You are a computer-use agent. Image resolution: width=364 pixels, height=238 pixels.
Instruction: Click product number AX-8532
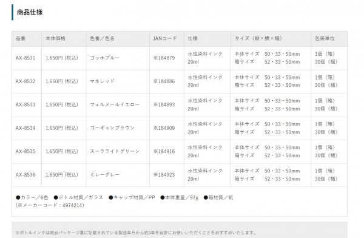click(25, 81)
